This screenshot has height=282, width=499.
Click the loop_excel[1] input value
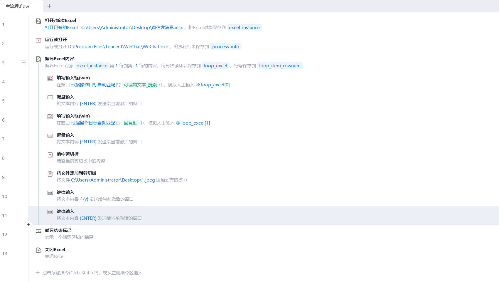click(x=196, y=123)
